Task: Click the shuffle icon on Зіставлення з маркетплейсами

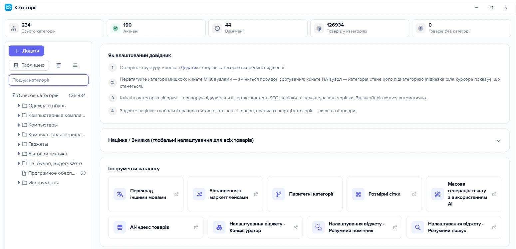Action: [199, 194]
